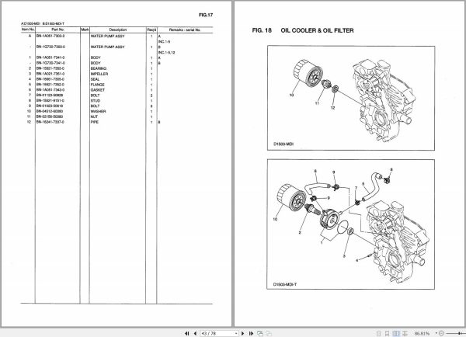Viewport: 466px width, 337px height.
Task: Click callout 11 in upper diagram
Action: coord(317,103)
